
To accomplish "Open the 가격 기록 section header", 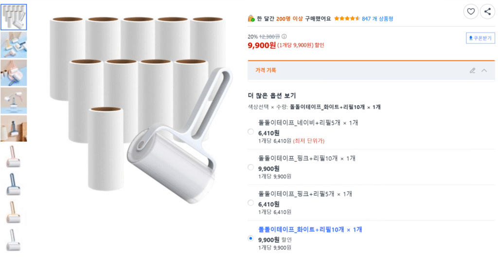I will [371, 70].
